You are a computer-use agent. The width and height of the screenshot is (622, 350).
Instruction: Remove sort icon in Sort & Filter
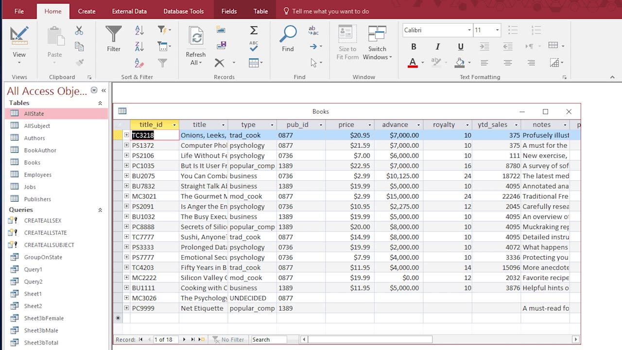[139, 63]
